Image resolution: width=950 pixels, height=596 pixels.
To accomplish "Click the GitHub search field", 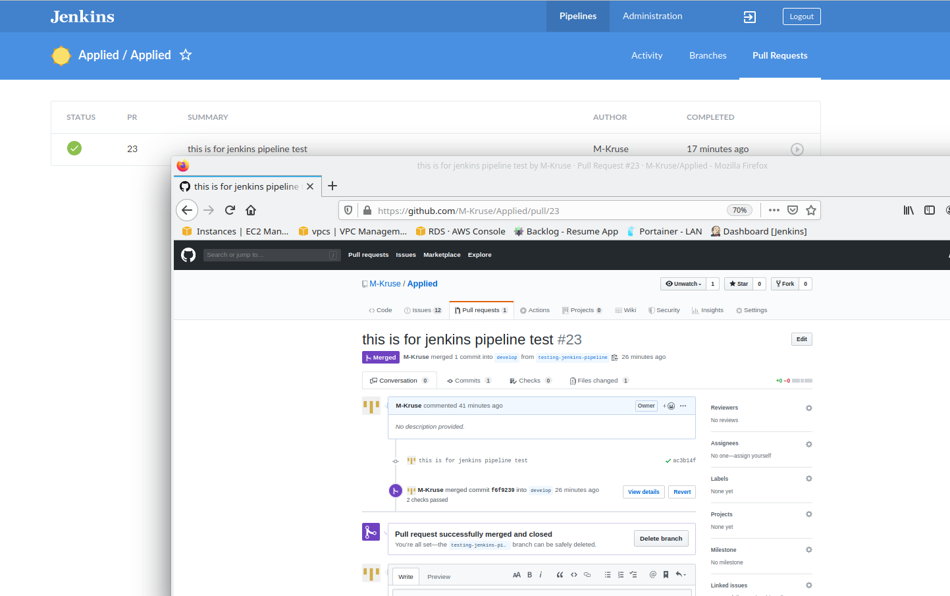I will (271, 254).
